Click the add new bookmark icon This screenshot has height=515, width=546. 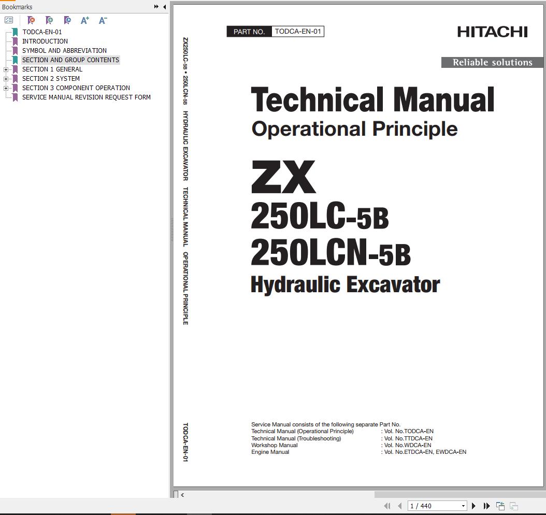(49, 20)
